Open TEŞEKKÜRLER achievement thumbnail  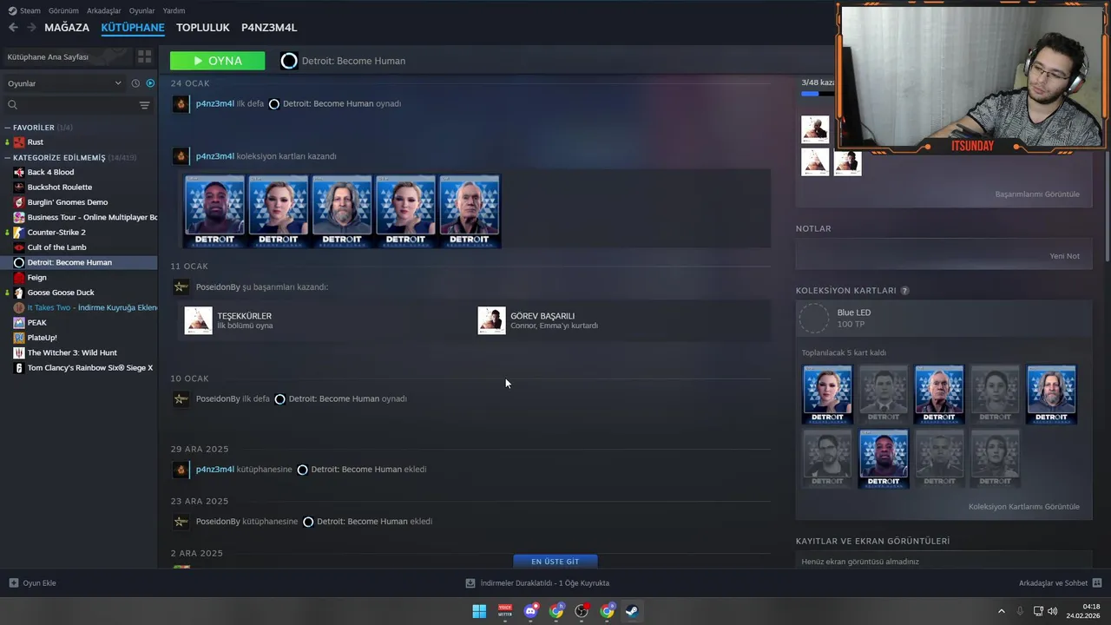[x=199, y=320]
